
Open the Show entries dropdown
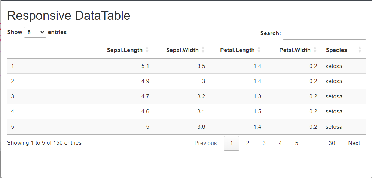(35, 33)
